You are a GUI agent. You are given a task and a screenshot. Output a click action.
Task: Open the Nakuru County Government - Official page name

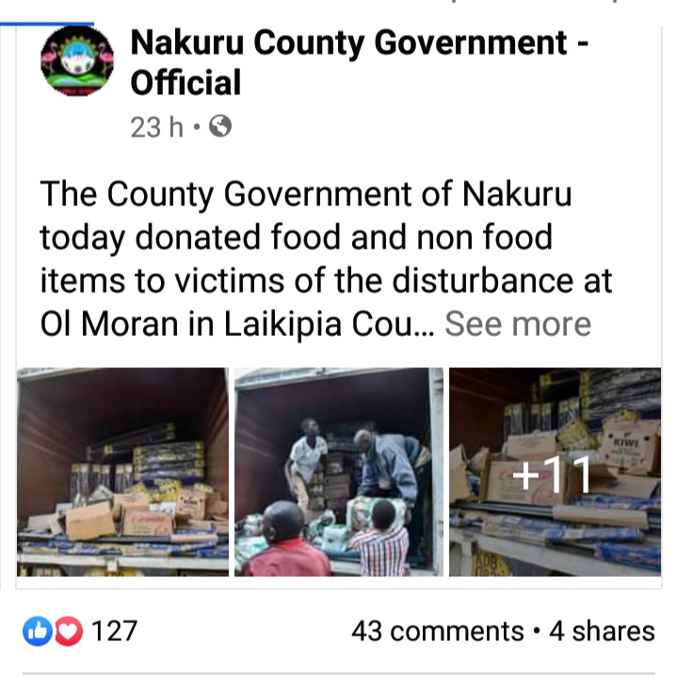(x=359, y=62)
